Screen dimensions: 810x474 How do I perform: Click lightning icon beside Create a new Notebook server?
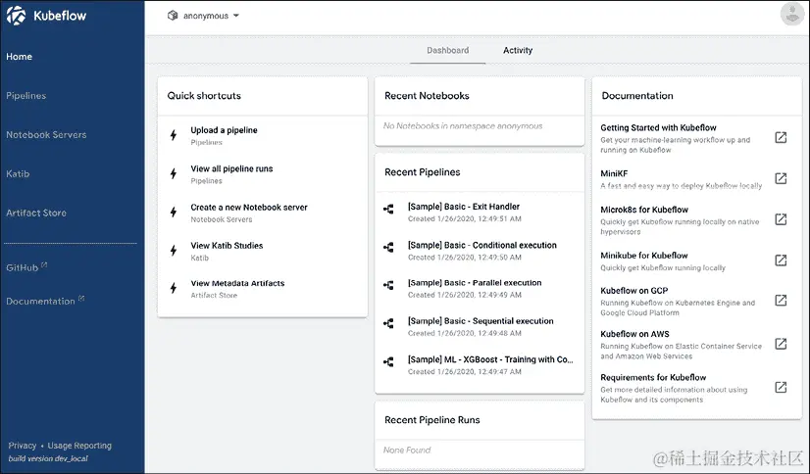click(x=174, y=212)
